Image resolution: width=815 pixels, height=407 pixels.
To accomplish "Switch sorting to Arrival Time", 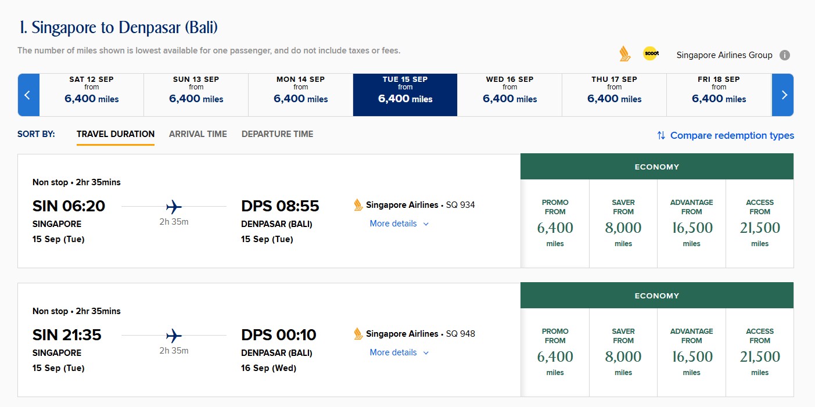I will [198, 134].
